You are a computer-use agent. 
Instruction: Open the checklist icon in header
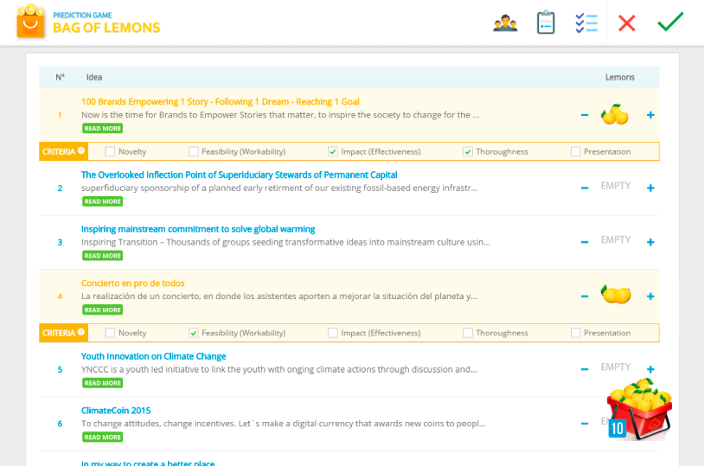[x=586, y=22]
